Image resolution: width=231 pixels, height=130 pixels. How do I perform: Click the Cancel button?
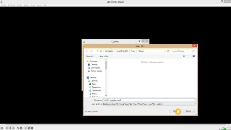[188, 111]
